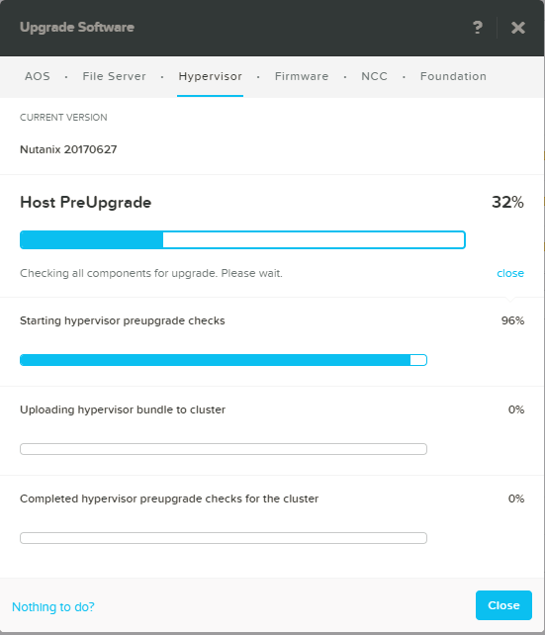Click the uploading hypervisor bundle progress bar

click(x=224, y=449)
